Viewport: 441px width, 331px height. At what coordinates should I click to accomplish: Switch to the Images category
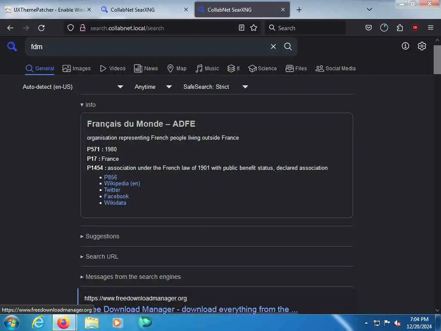tap(77, 69)
